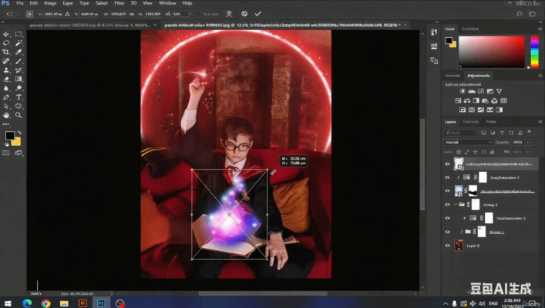Swap foreground and background colors
545x308 pixels.
pos(19,133)
